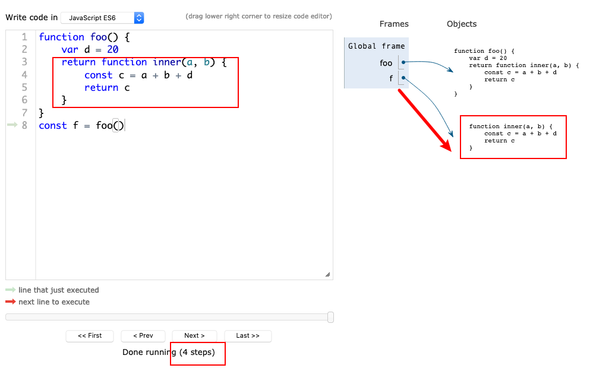The width and height of the screenshot is (612, 368).
Task: Click the pointer dot next to foo variable
Action: pyautogui.click(x=403, y=62)
